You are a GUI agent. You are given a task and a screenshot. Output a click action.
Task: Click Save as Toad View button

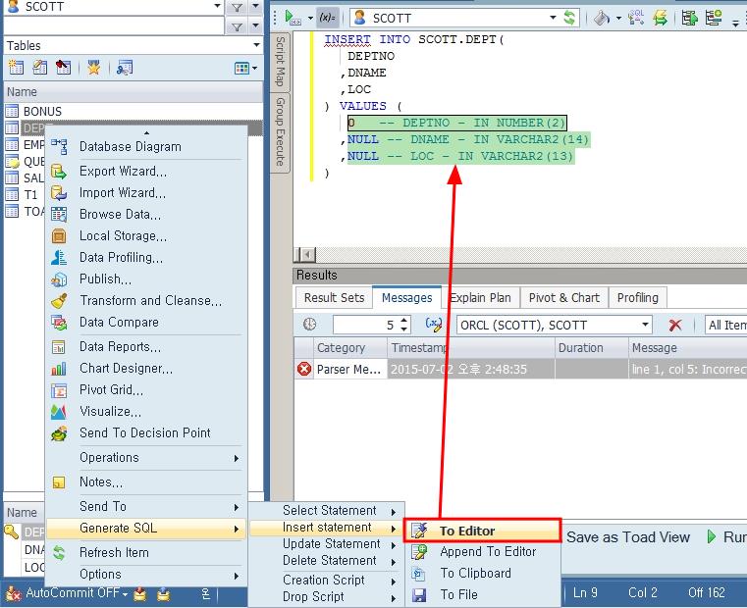(628, 536)
